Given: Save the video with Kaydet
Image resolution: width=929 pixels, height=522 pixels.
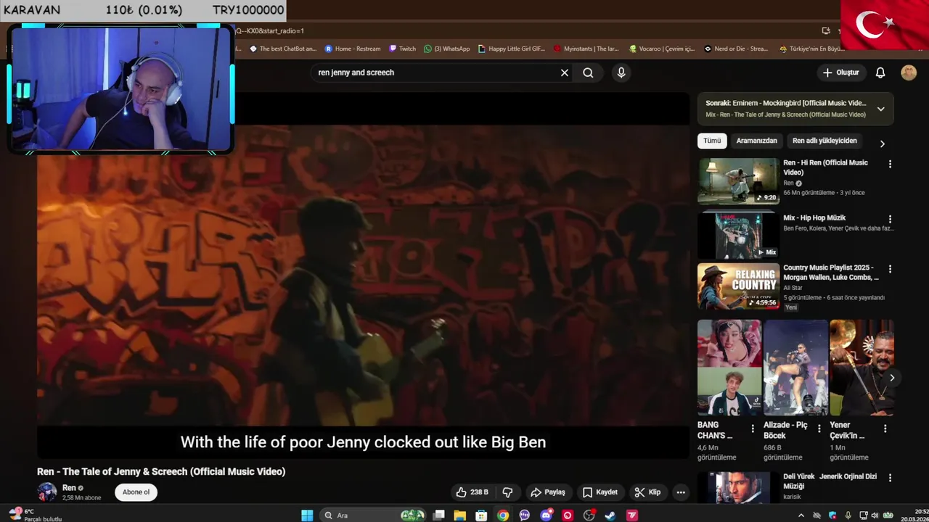Looking at the screenshot, I should (x=600, y=492).
